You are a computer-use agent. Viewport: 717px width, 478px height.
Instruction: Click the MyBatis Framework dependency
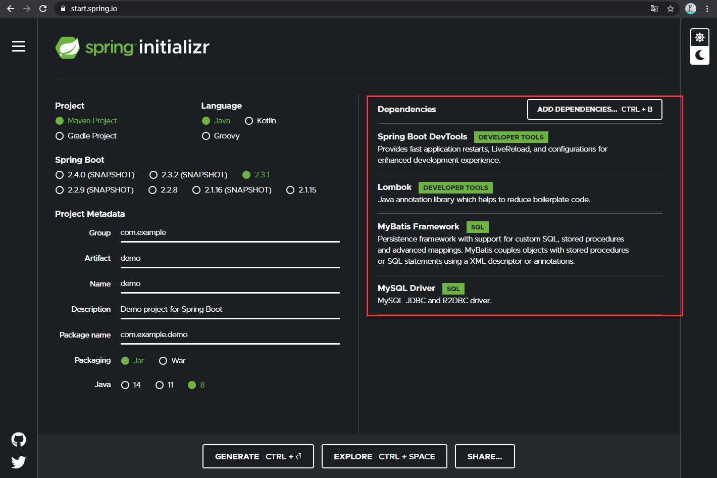[x=520, y=244]
